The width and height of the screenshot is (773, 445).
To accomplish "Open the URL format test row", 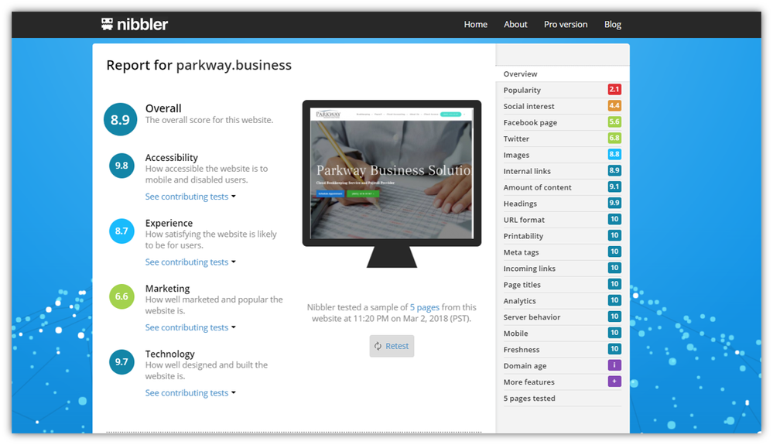I will pos(563,221).
